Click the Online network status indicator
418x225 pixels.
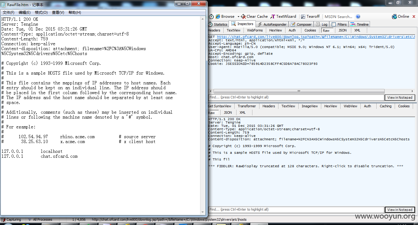[x=401, y=17]
